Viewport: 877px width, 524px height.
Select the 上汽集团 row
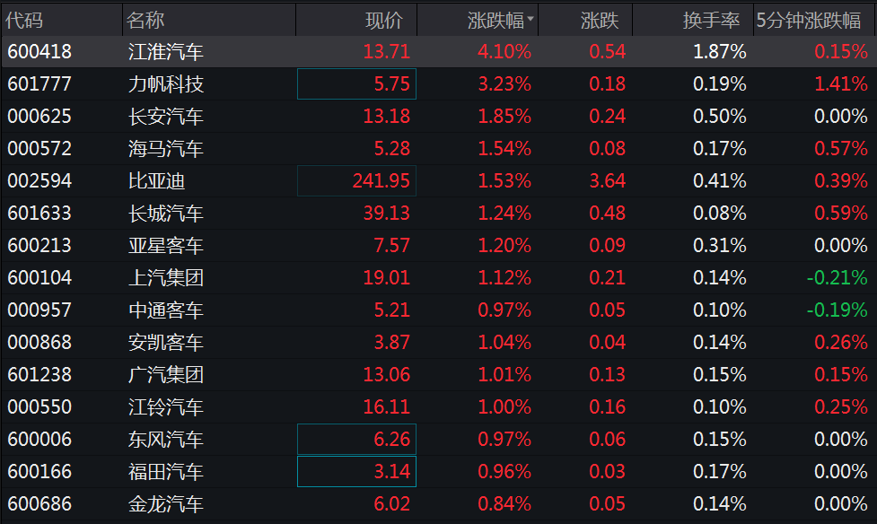point(438,277)
